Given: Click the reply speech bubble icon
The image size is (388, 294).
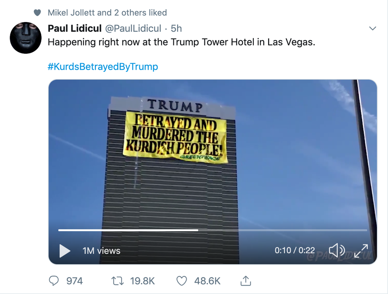Looking at the screenshot, I should coord(54,281).
